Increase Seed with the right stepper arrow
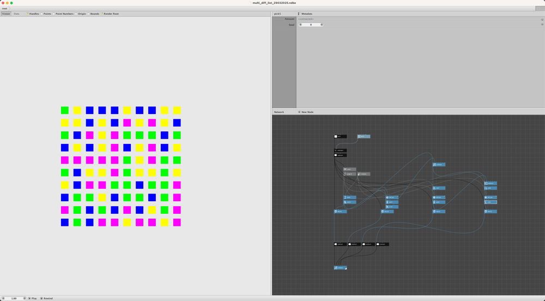545x301 pixels. tap(322, 25)
